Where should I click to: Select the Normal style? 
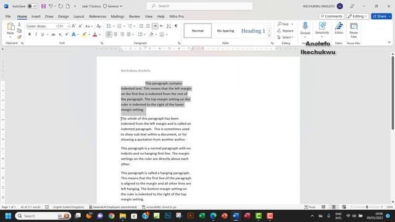(197, 31)
